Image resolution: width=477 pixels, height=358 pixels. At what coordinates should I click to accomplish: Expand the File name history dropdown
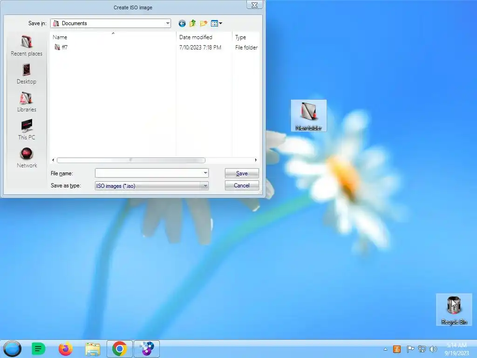(x=205, y=173)
